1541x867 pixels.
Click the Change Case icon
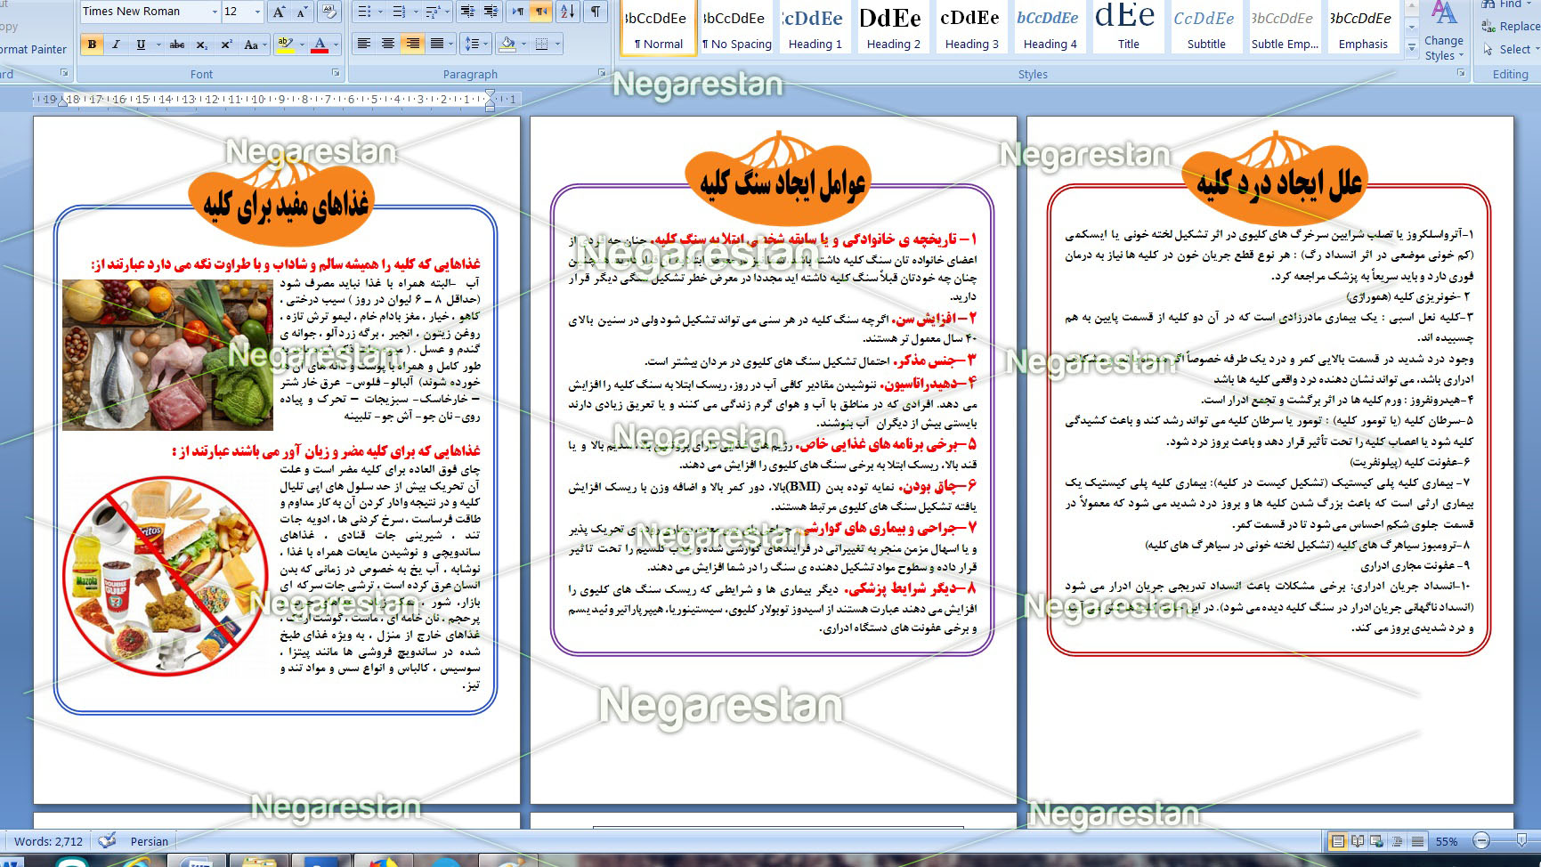coord(253,45)
